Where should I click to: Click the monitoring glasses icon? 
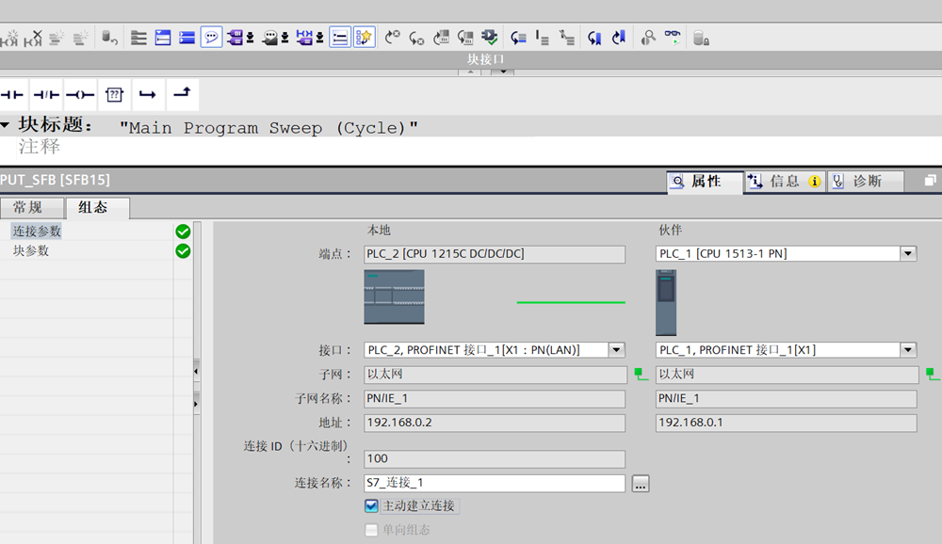tap(673, 38)
